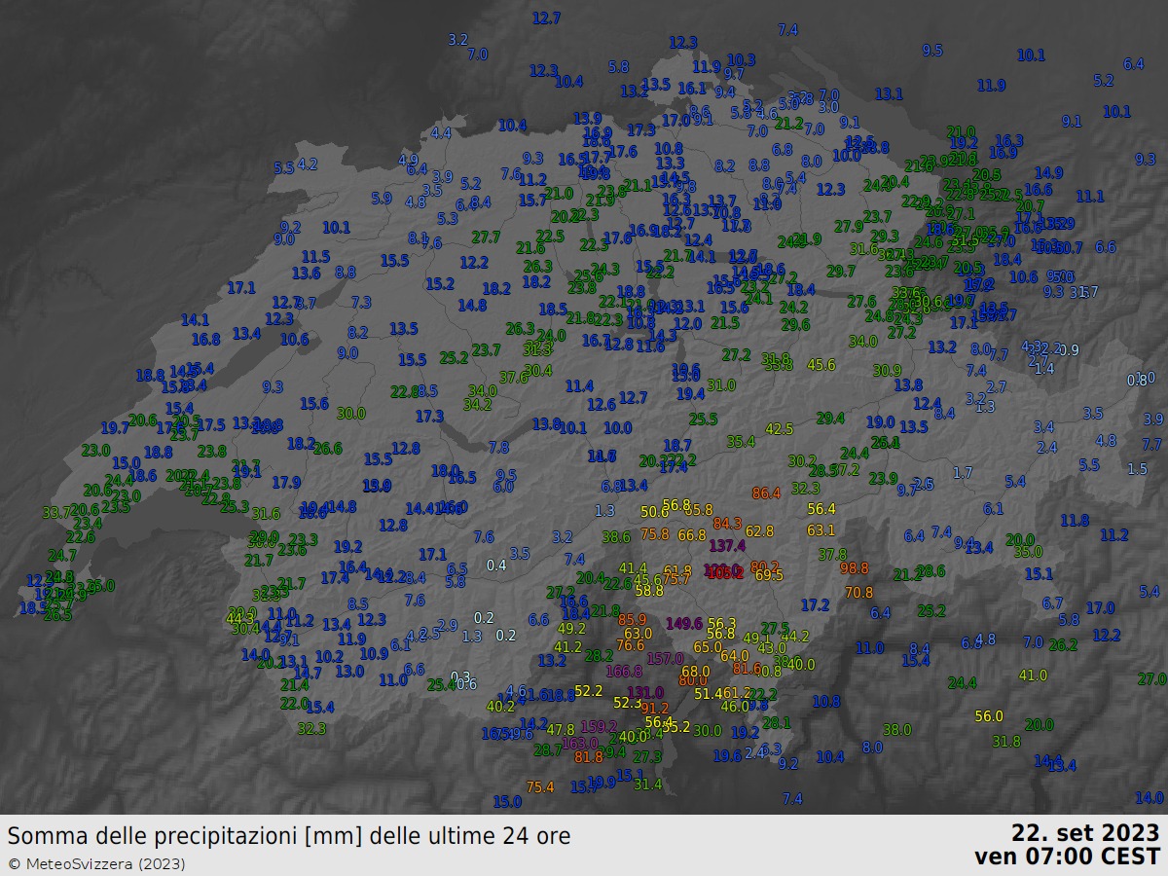1168x876 pixels.
Task: Click the orange '98.8' reading
Action: 855,567
